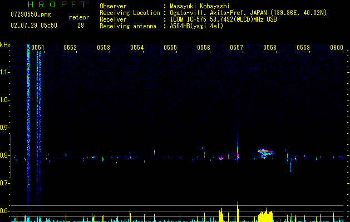350x222 pixels.
Task: Click the 0.8 kHz axis label
Action: tap(4, 155)
